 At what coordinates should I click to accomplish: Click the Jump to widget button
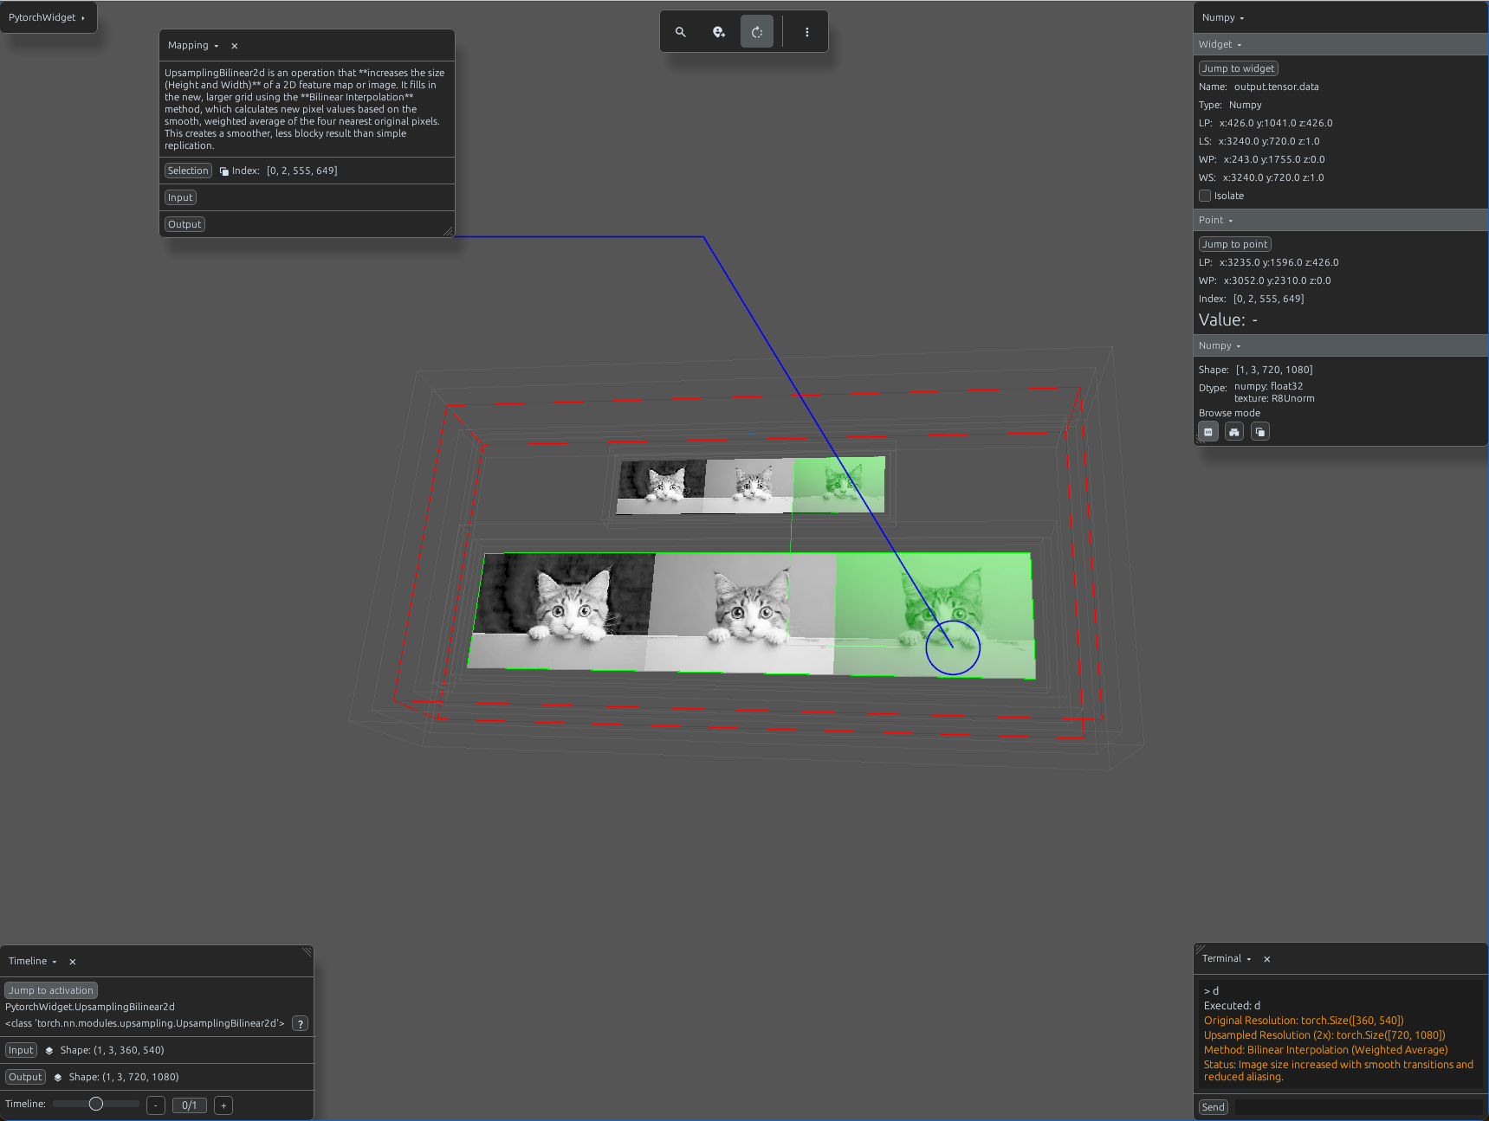click(1239, 68)
